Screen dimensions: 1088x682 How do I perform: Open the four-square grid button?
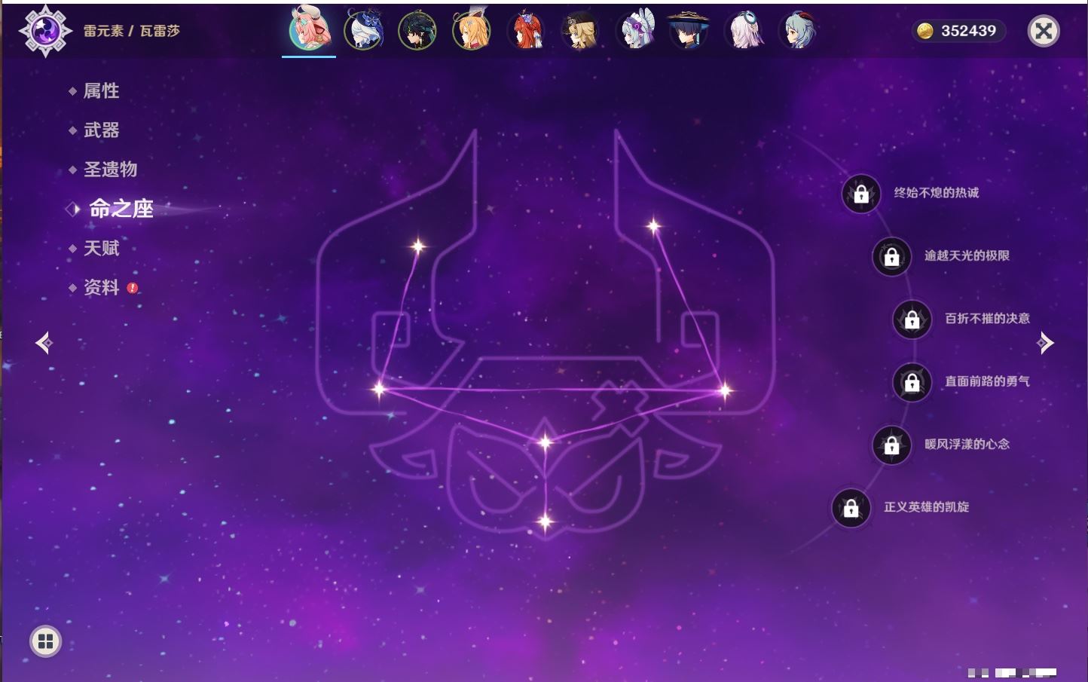(45, 641)
